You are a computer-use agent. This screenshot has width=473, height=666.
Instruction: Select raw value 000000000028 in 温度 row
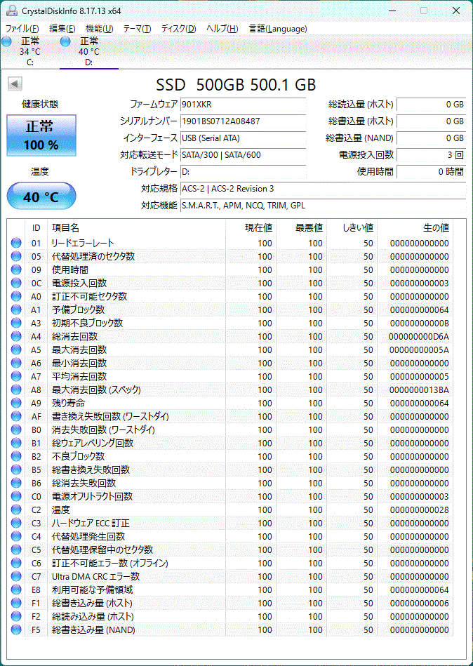click(x=420, y=510)
